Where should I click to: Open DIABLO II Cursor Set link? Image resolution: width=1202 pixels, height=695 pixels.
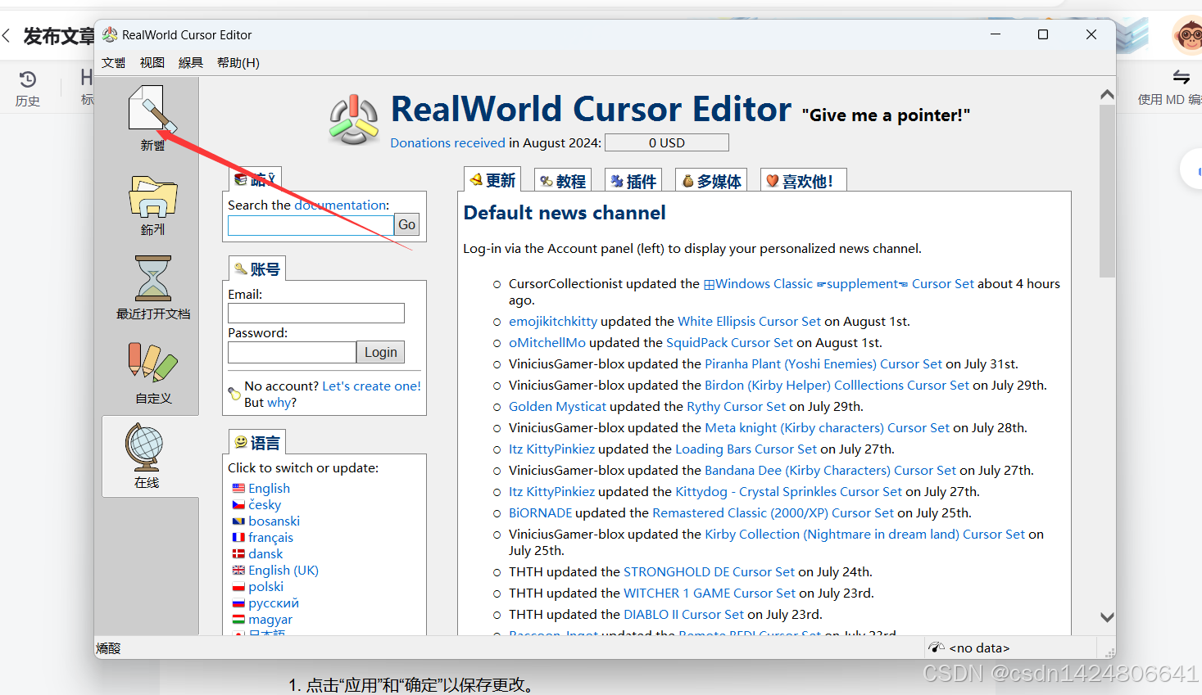[x=683, y=614]
